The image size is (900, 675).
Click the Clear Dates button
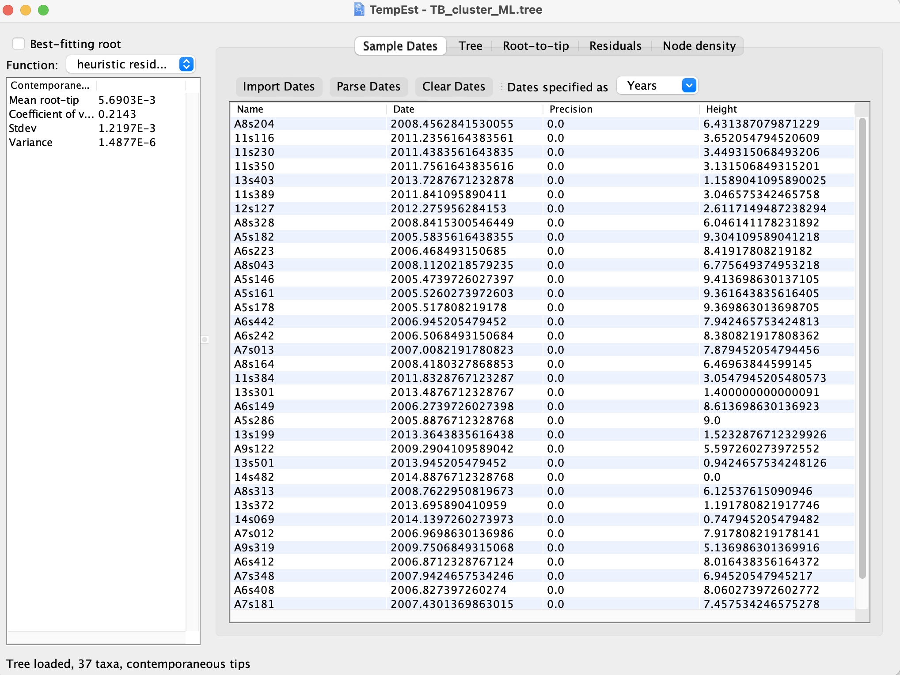tap(454, 87)
